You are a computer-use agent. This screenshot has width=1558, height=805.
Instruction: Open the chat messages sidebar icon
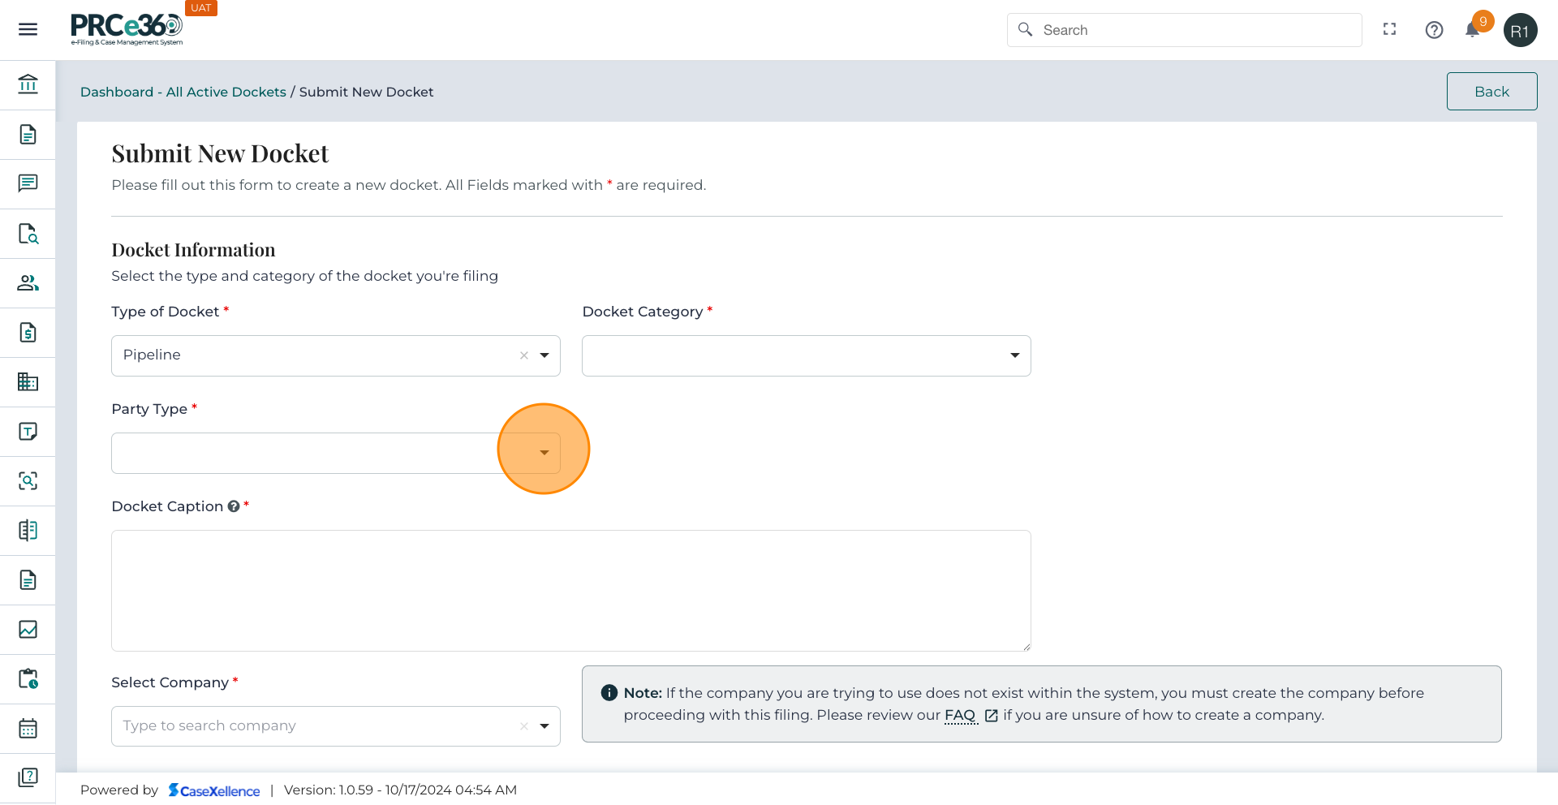tap(28, 183)
